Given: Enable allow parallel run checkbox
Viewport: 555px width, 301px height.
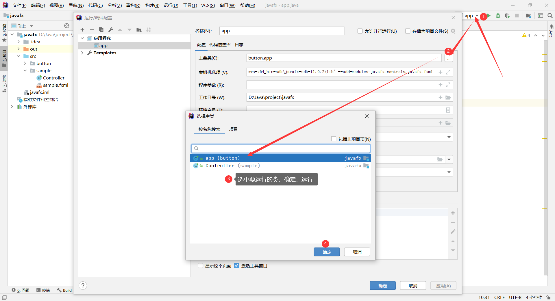Looking at the screenshot, I should [360, 31].
